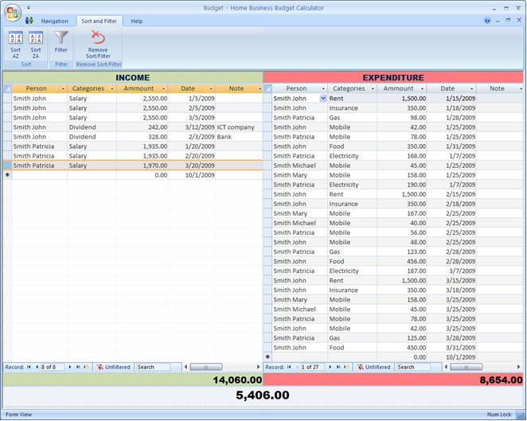527x421 pixels.
Task: Open the Navigation ribbon tab
Action: [54, 21]
